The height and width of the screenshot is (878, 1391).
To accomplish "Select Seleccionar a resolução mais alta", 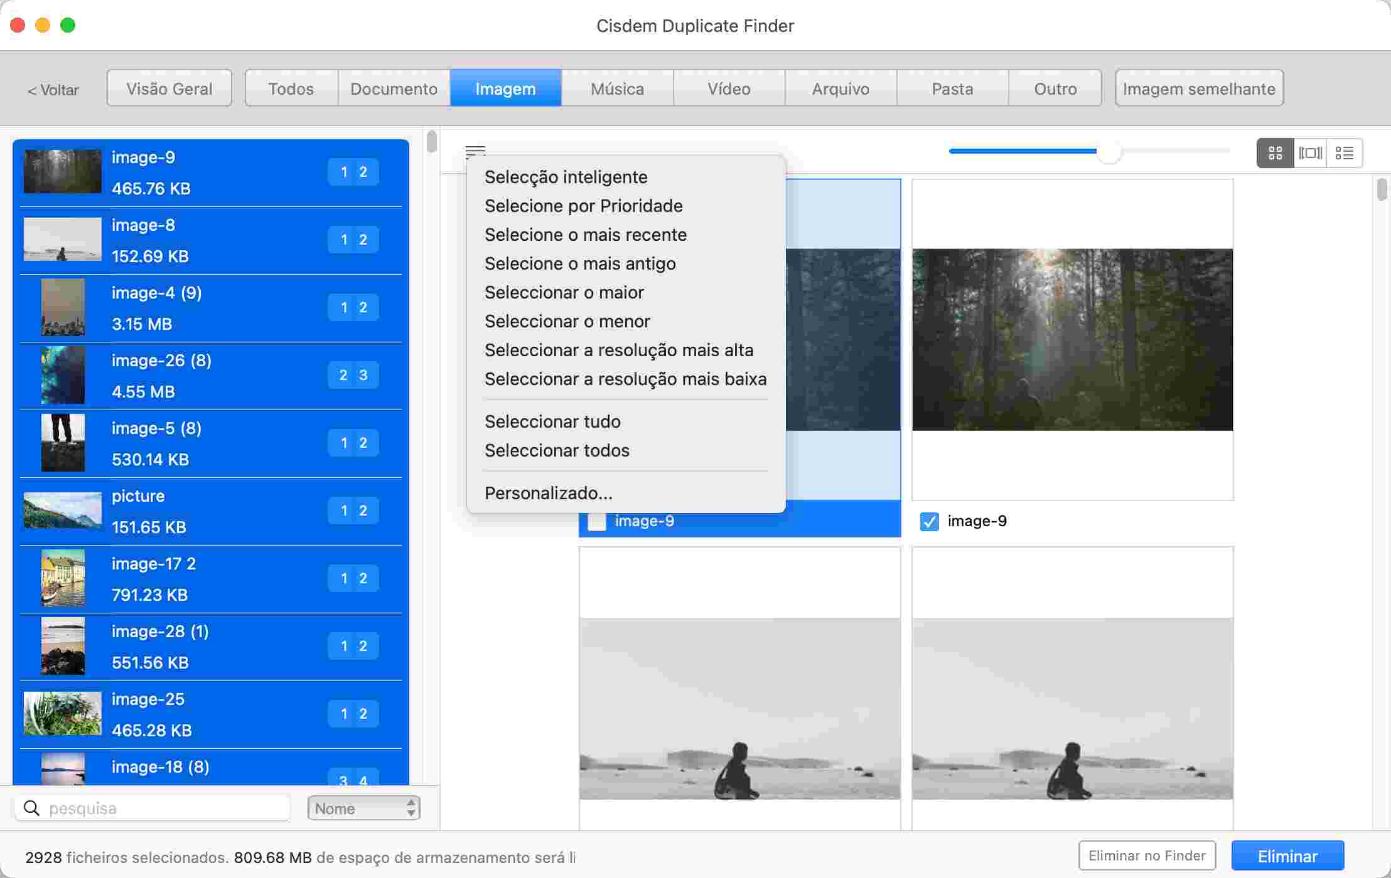I will [618, 350].
